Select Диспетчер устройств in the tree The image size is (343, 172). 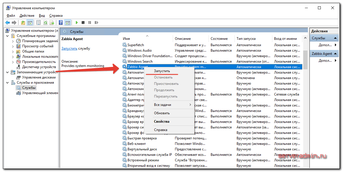coord(39,67)
